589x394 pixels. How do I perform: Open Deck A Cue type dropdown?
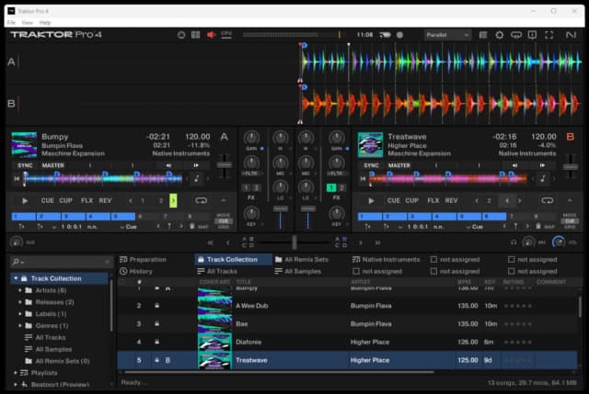click(128, 227)
